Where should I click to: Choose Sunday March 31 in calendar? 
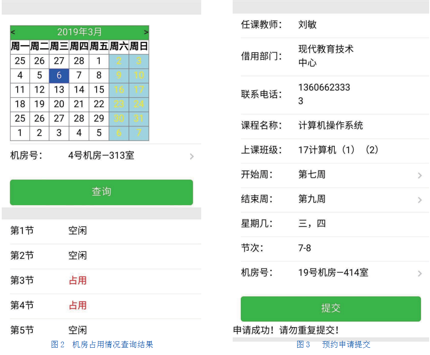pyautogui.click(x=139, y=118)
